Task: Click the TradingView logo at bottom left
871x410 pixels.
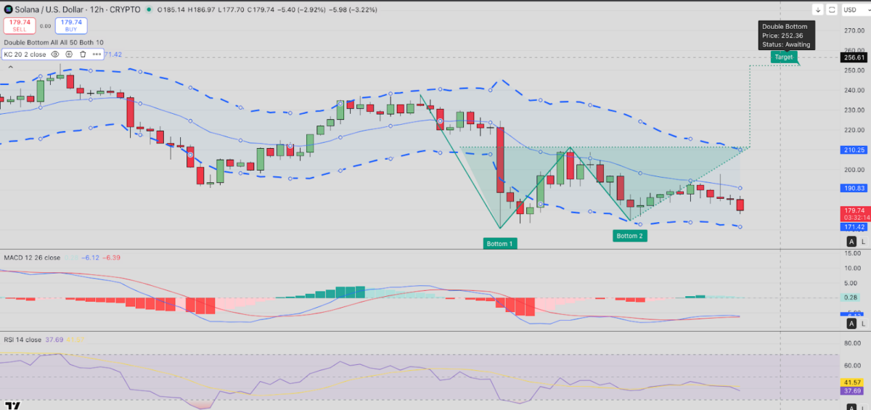Action: (12, 404)
